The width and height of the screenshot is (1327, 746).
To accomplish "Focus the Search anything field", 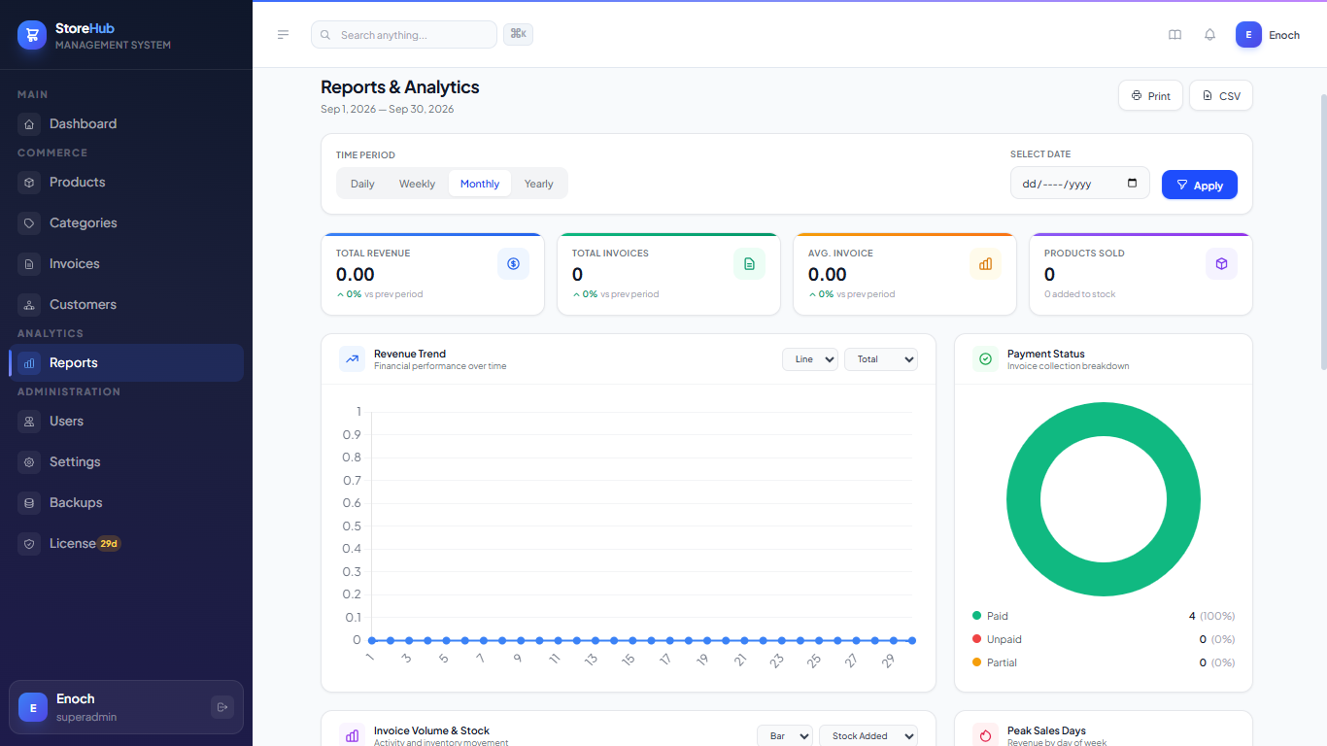I will (404, 35).
